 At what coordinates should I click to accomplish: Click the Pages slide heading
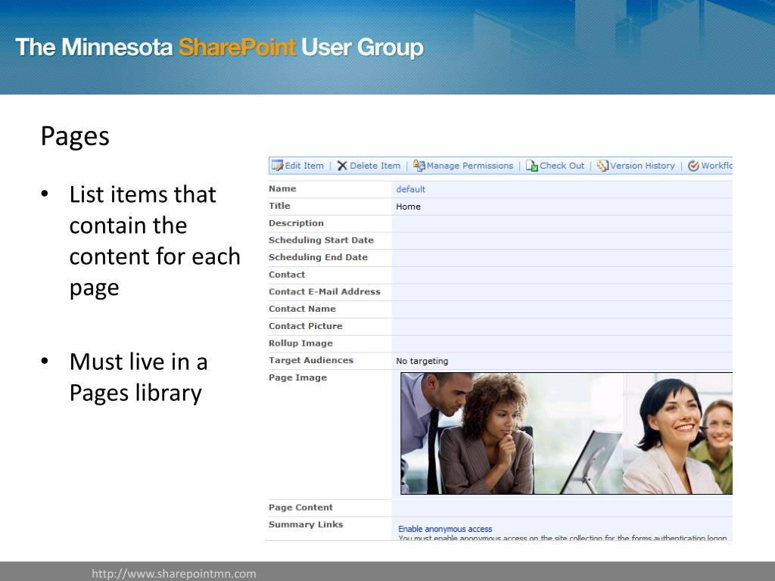click(x=75, y=137)
